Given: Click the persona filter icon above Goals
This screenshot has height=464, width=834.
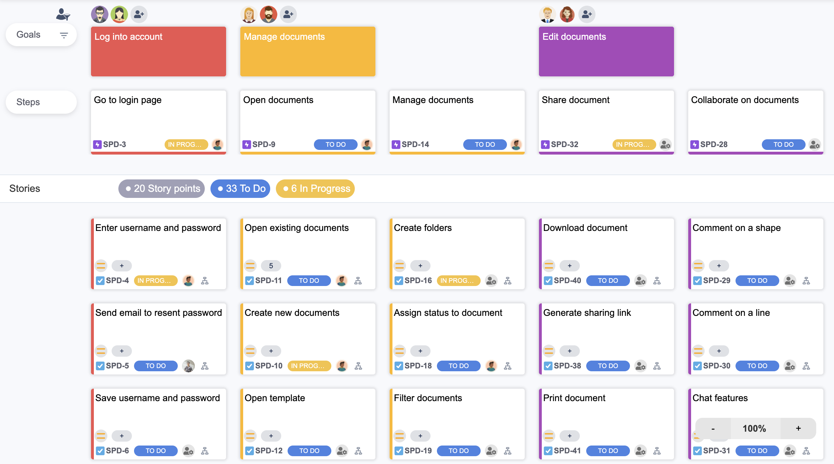Looking at the screenshot, I should pos(63,14).
